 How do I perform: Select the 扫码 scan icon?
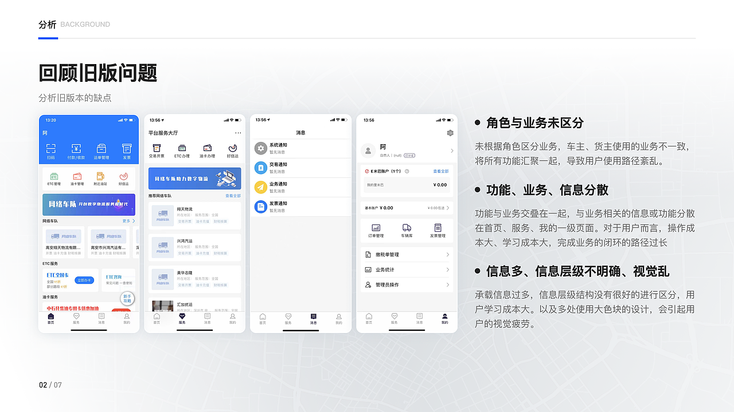(50, 151)
